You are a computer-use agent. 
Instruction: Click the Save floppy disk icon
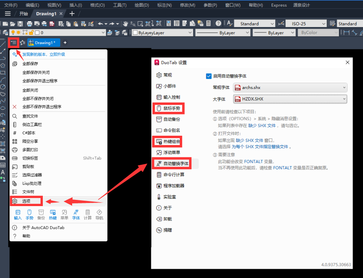point(20,24)
